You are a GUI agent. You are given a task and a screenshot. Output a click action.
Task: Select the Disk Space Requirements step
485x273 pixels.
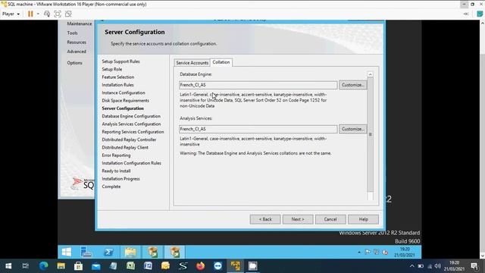coord(125,101)
